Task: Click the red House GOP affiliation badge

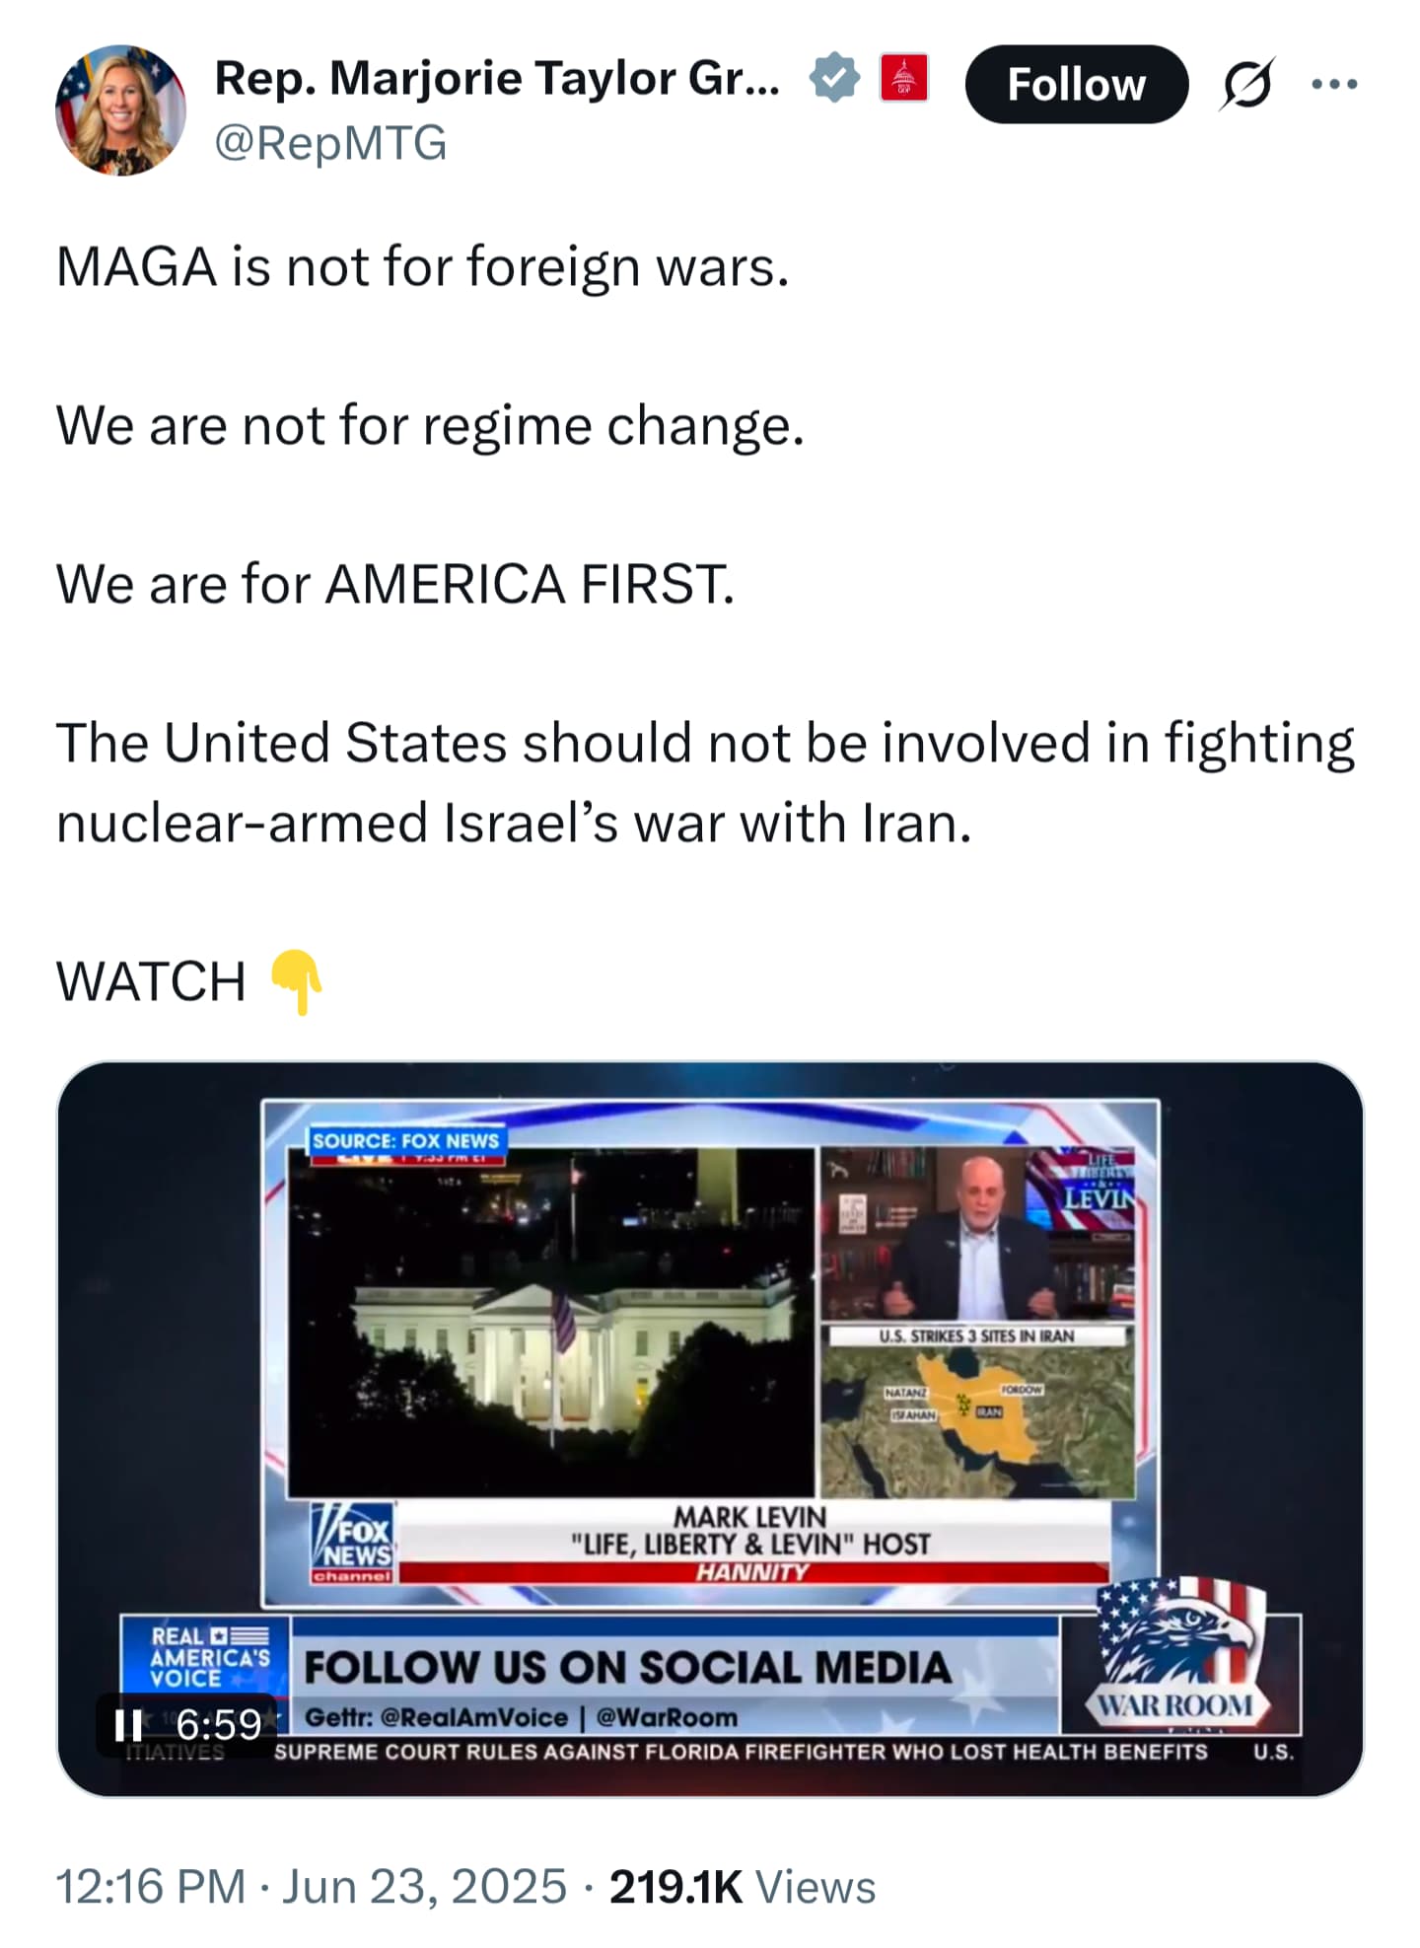Action: coord(903,79)
